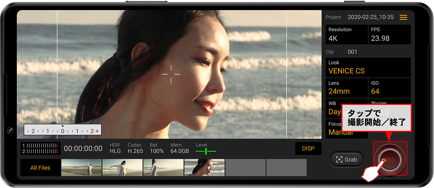434x188 pixels.
Task: Toggle the DISP display overlay button
Action: 308,149
